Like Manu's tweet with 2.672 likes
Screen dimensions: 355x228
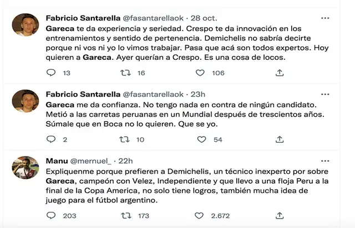200,215
